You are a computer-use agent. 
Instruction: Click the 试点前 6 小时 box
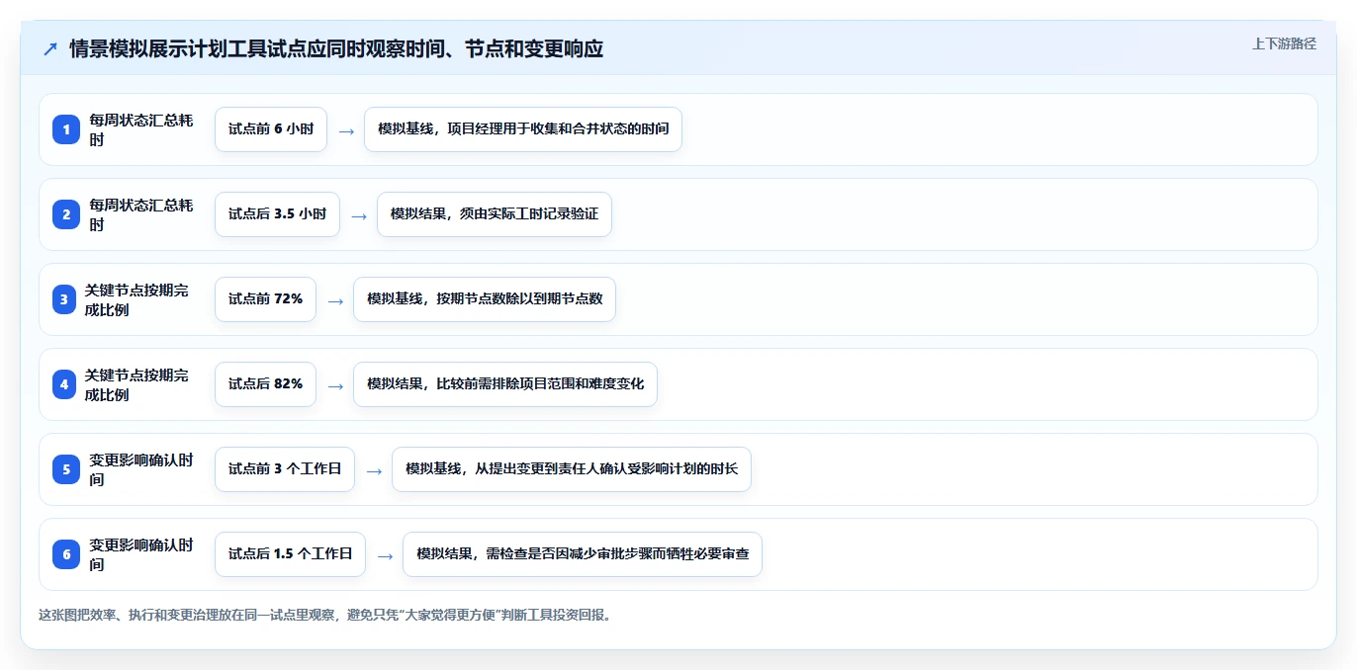271,129
